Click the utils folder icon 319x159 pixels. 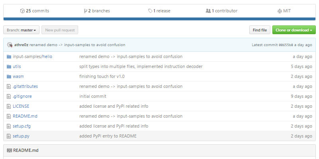9,66
